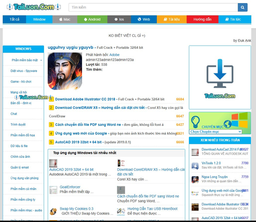Viewport: 256px width, 222px height.
Task: Open the Window tab
Action: pos(39,19)
